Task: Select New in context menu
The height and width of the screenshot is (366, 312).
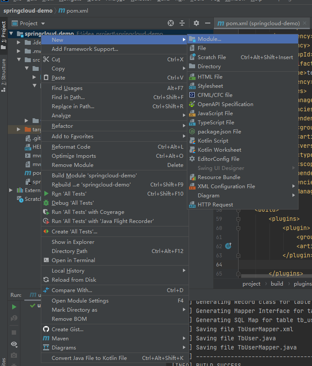Action: click(x=115, y=40)
